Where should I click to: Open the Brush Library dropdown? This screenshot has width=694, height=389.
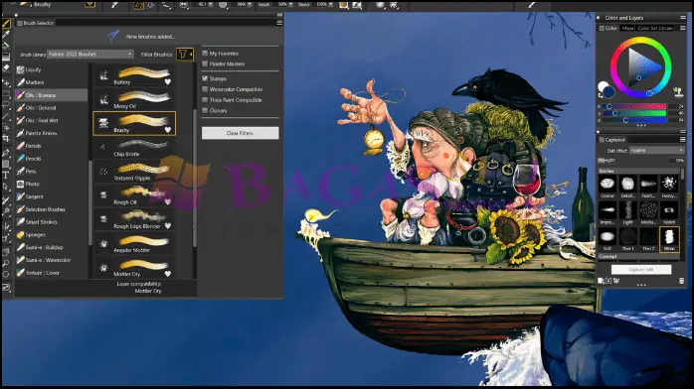click(89, 54)
